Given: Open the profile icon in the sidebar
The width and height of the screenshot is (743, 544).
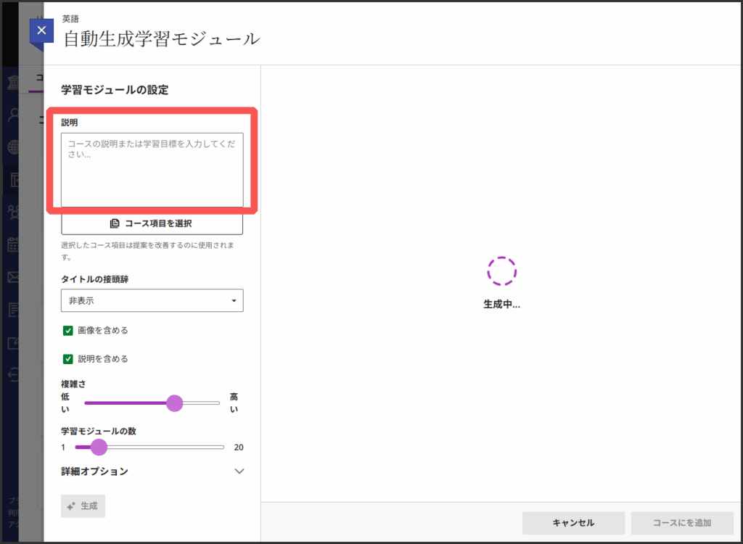Looking at the screenshot, I should coord(14,115).
